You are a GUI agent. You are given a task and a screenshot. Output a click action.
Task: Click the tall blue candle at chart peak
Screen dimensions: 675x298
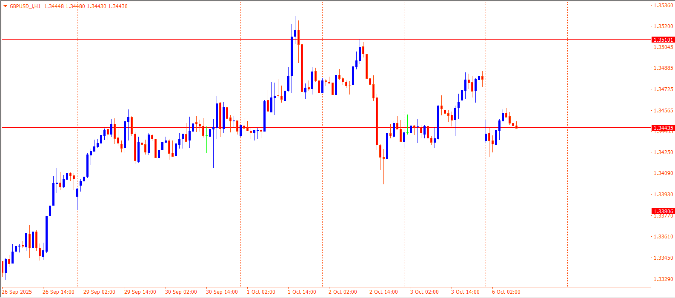[292, 57]
